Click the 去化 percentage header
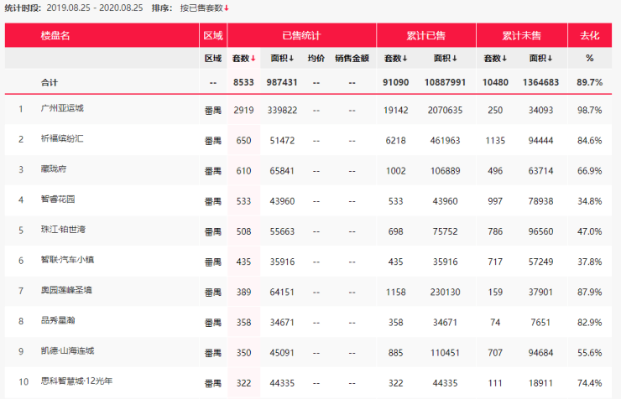The height and width of the screenshot is (399, 621). (x=590, y=35)
